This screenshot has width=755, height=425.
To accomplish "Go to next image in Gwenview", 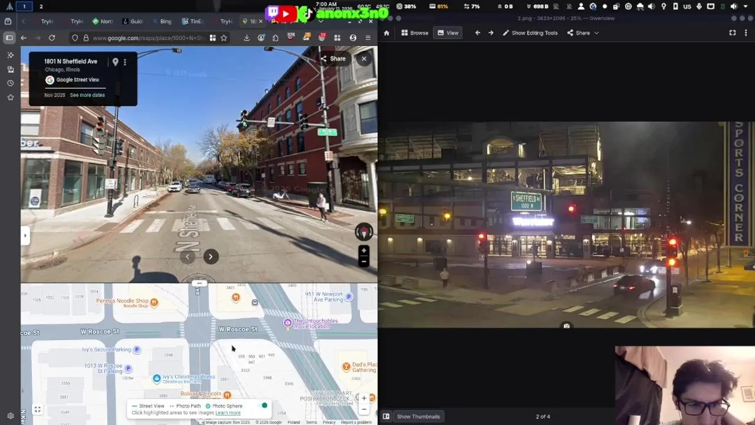I will tap(491, 33).
